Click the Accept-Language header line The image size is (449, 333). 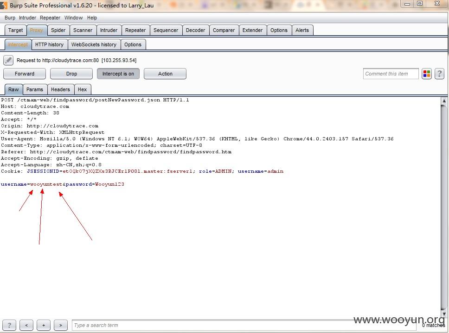tap(51, 165)
